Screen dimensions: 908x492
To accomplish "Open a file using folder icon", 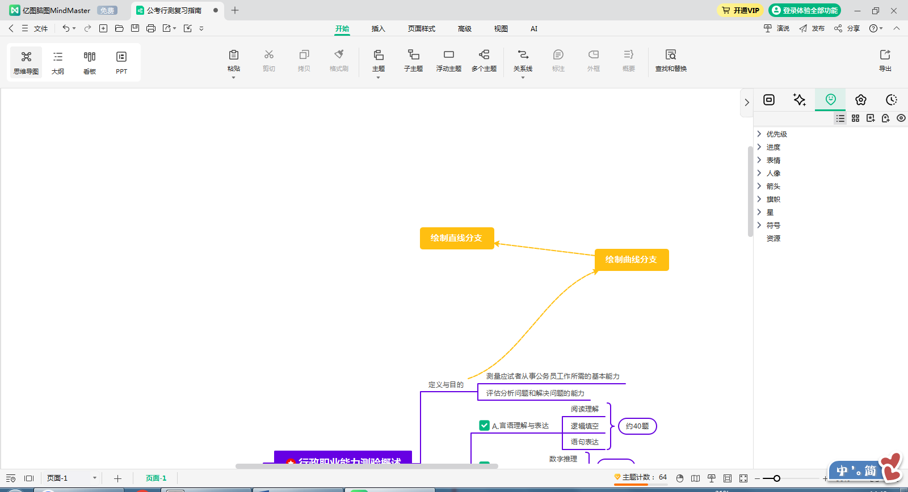I will (x=119, y=28).
